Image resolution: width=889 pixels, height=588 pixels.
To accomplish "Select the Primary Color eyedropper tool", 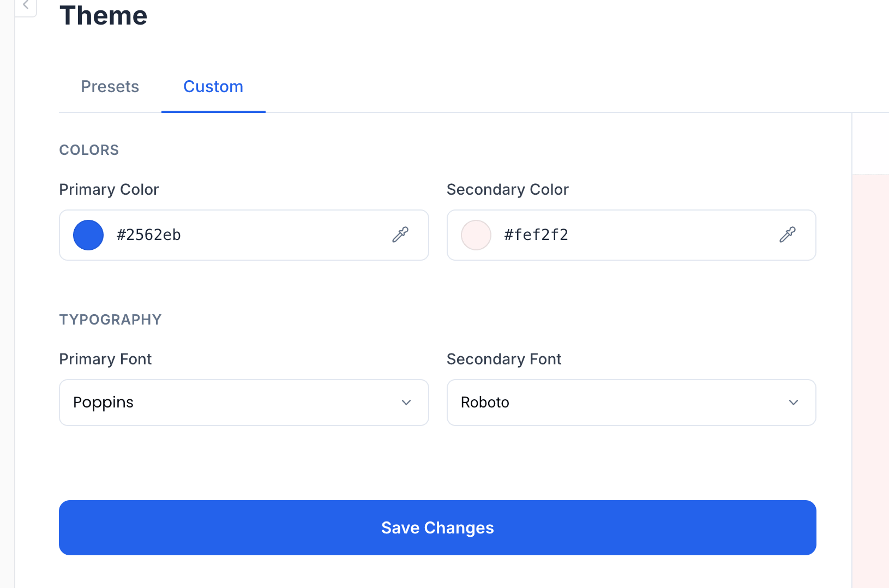I will click(x=400, y=235).
